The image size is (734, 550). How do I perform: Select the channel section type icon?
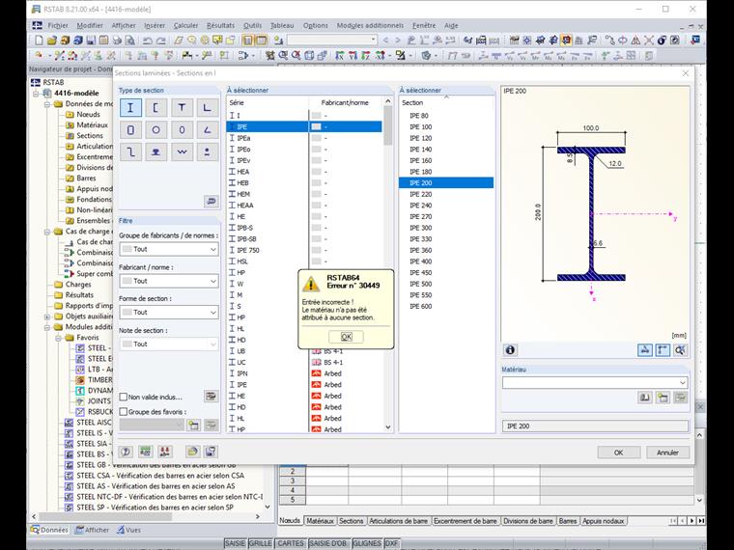tap(155, 108)
